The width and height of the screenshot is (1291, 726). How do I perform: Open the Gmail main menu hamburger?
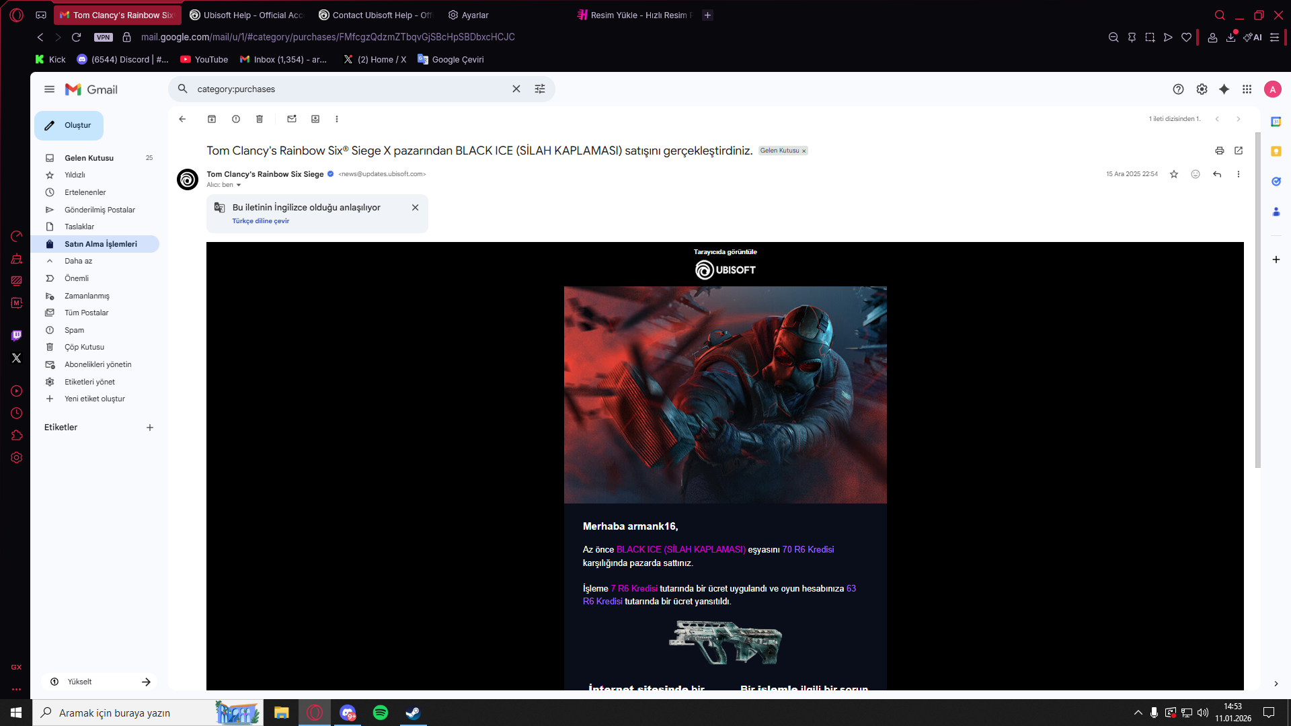[50, 89]
